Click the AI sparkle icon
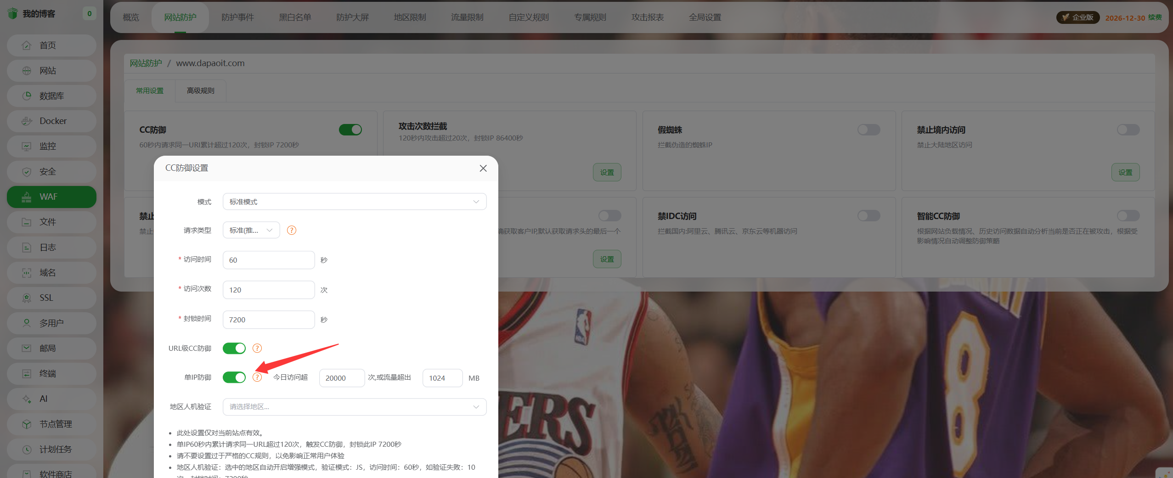 pyautogui.click(x=27, y=399)
